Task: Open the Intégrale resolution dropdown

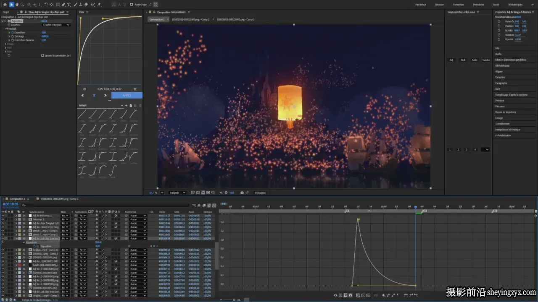Action: 177,193
